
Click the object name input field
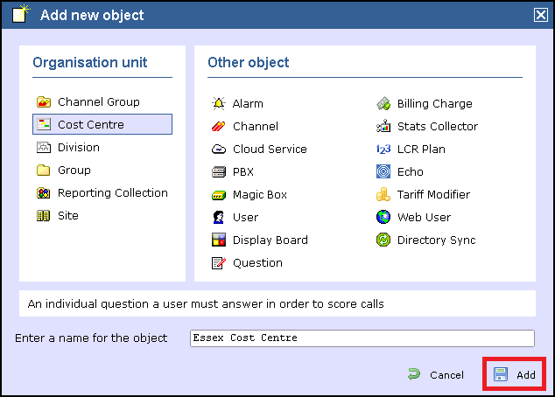point(362,338)
